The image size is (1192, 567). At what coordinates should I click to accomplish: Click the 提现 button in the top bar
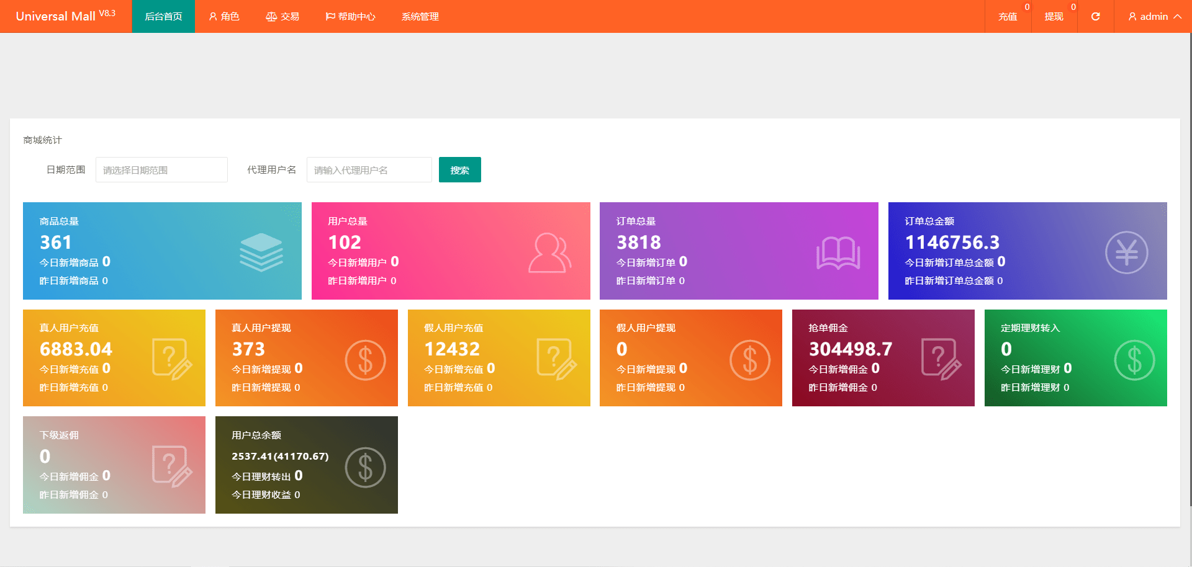(x=1054, y=17)
